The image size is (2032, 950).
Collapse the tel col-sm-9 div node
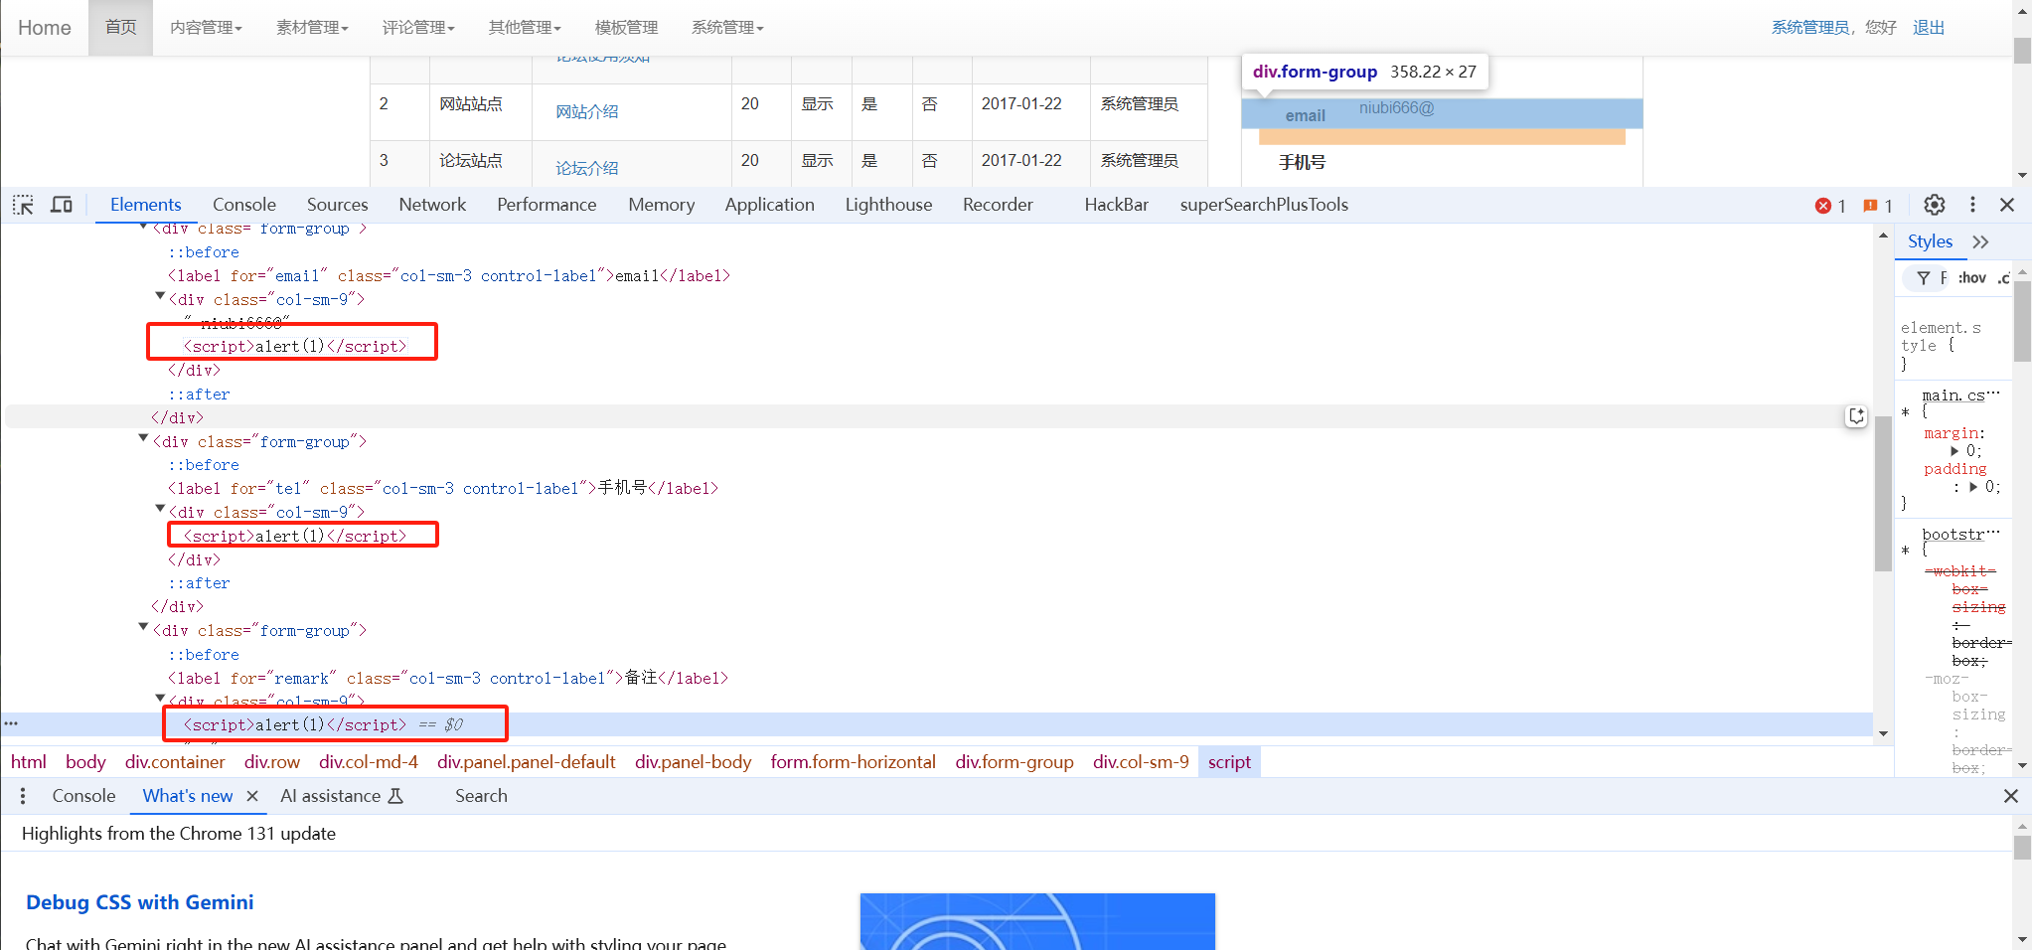[160, 509]
